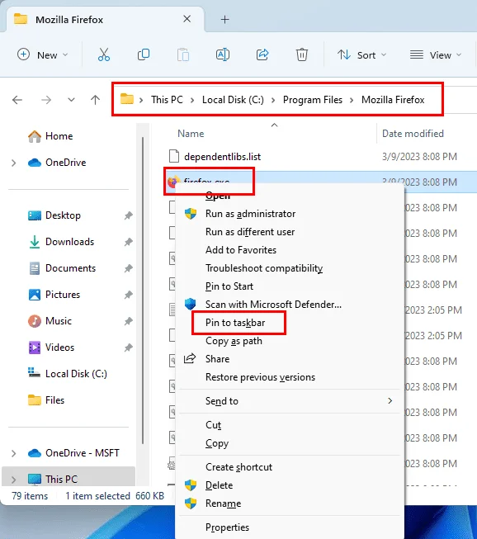Open Documents in quick access
Screen dimensions: 477x539
pyautogui.click(x=62, y=268)
